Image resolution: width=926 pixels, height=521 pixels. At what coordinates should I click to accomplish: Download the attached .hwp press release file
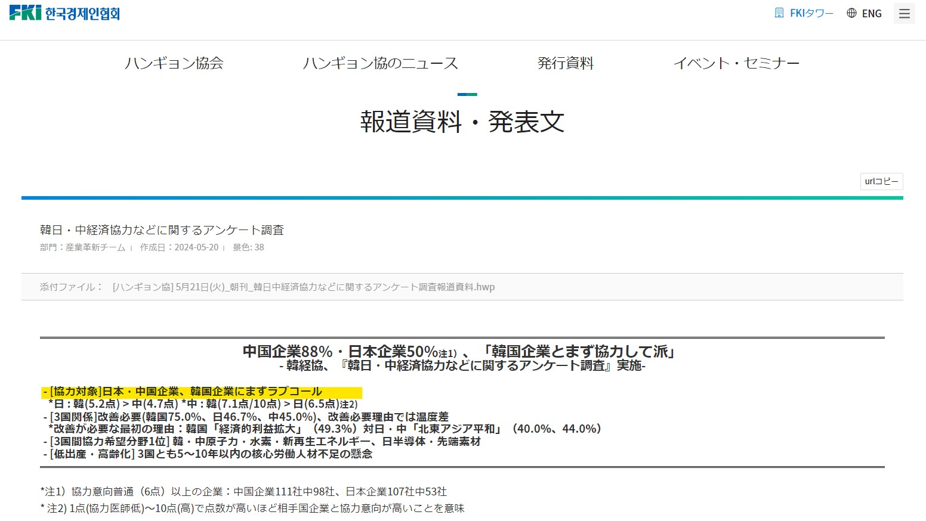click(x=304, y=287)
